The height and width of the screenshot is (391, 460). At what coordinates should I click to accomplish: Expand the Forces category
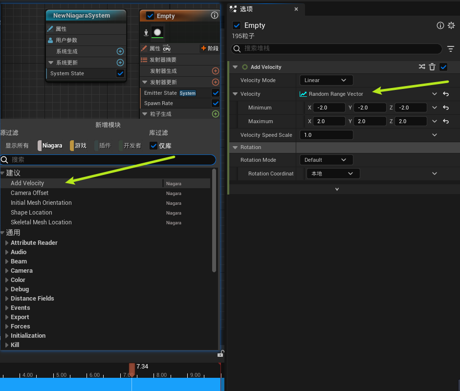pyautogui.click(x=7, y=326)
